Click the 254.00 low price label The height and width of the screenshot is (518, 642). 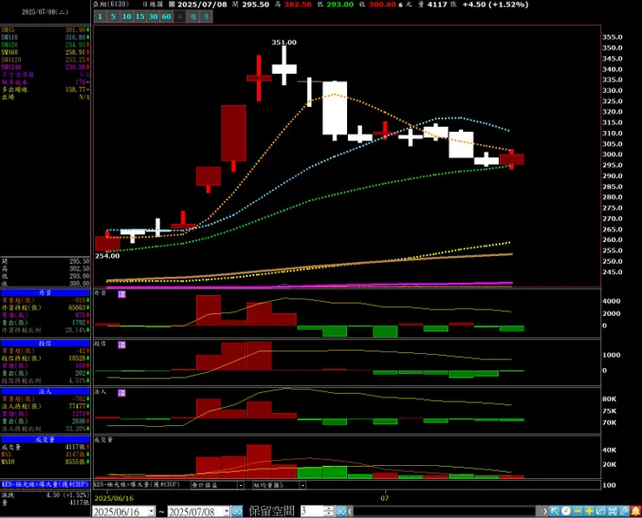108,256
